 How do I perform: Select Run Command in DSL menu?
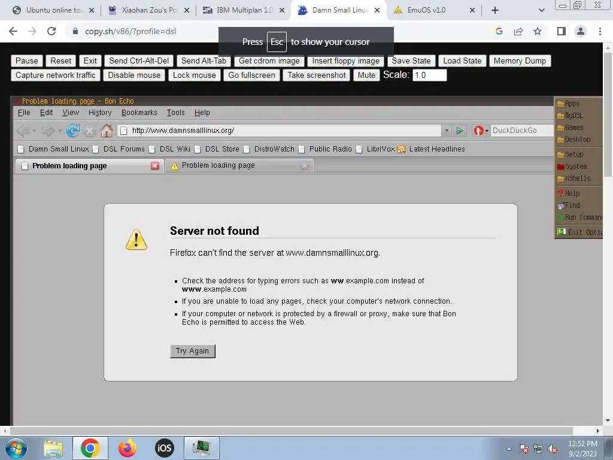(x=579, y=217)
